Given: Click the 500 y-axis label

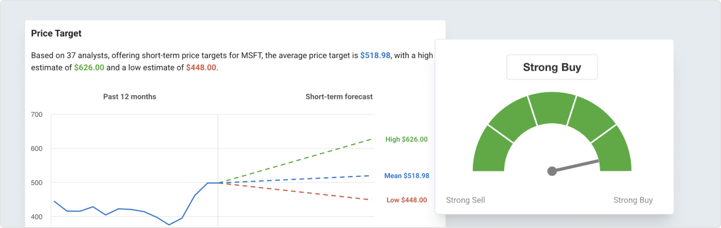Looking at the screenshot, I should [37, 183].
